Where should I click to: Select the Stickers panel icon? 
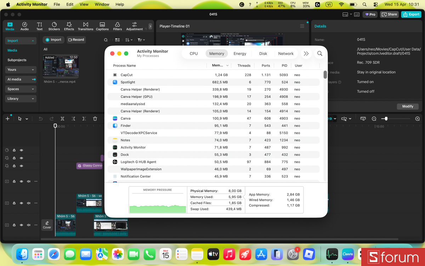tap(54, 26)
